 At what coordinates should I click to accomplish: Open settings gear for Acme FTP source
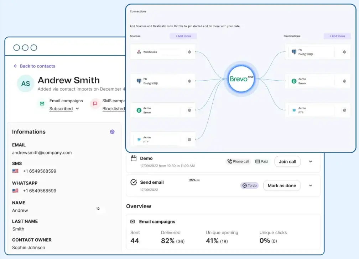(x=189, y=140)
